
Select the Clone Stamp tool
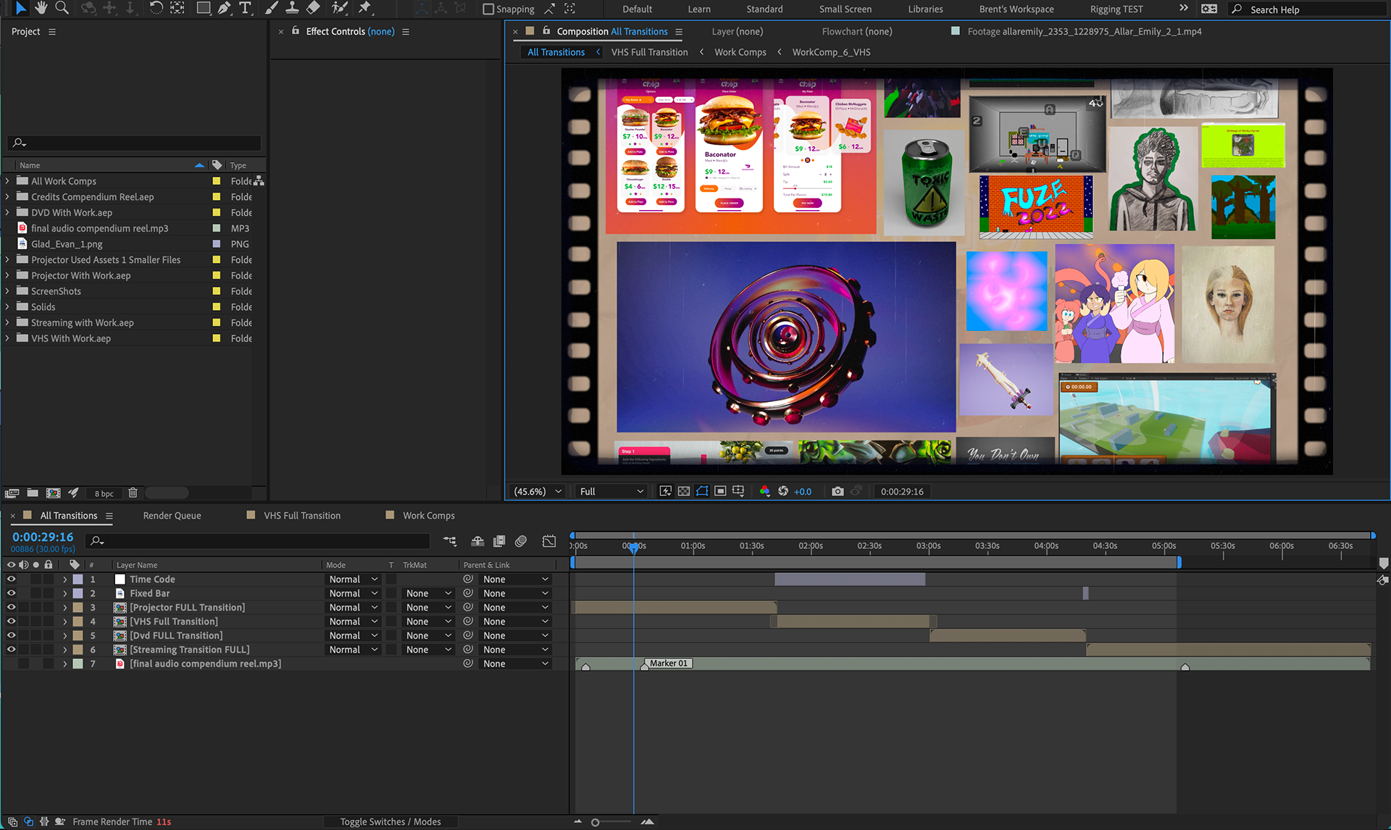tap(292, 8)
